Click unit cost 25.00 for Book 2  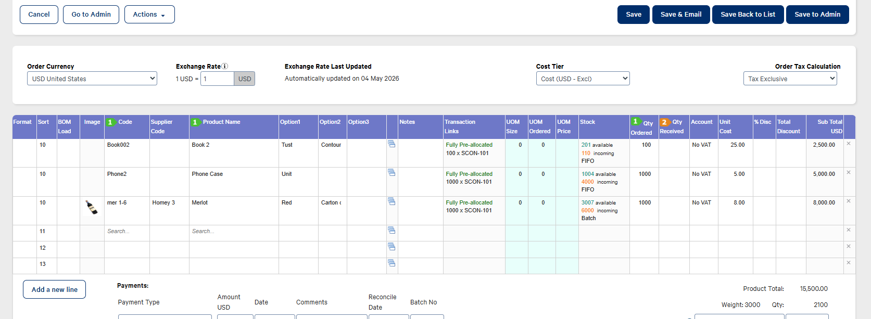[x=737, y=145]
